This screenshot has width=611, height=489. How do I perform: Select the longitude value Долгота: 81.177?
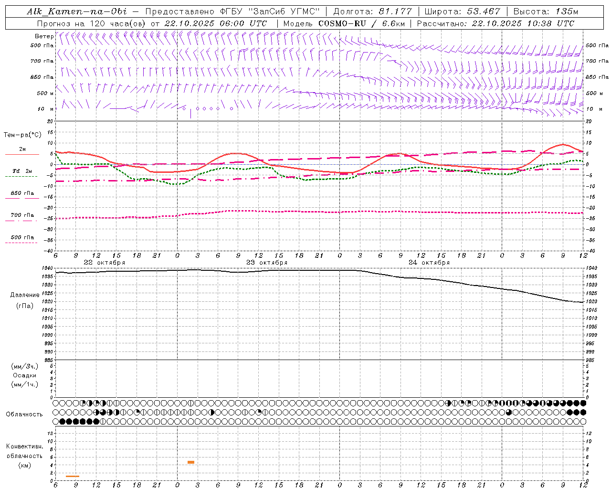pyautogui.click(x=372, y=11)
